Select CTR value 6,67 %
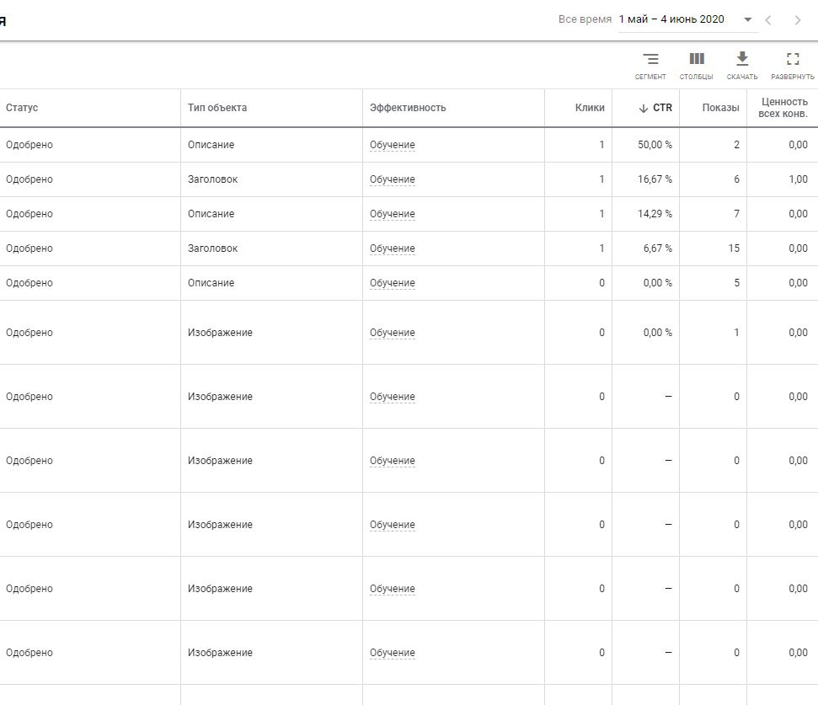 click(657, 248)
